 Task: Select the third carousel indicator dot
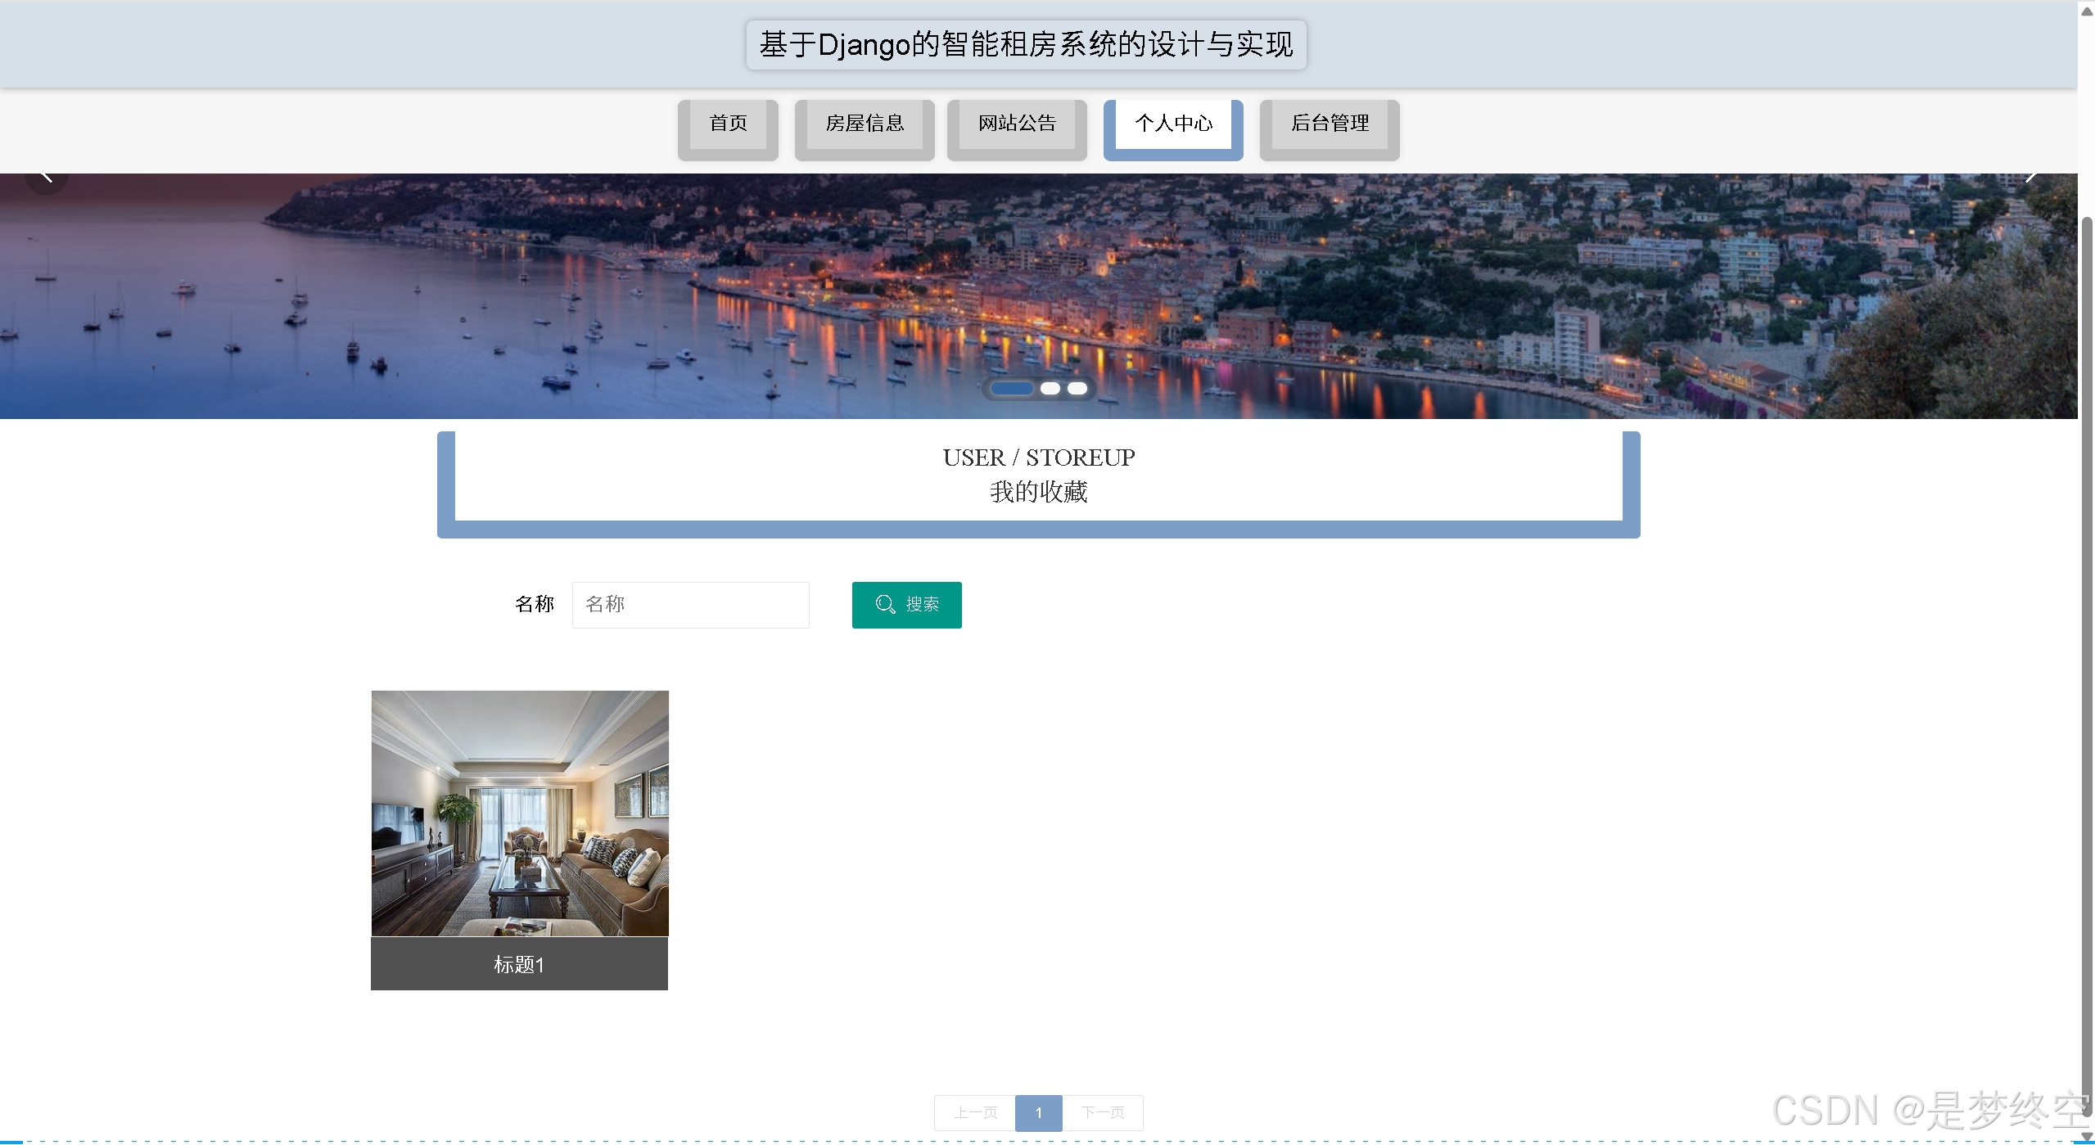(1077, 389)
